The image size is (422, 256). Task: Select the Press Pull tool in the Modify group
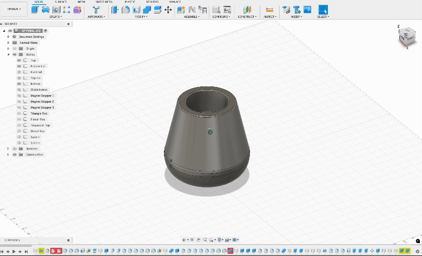(115, 10)
